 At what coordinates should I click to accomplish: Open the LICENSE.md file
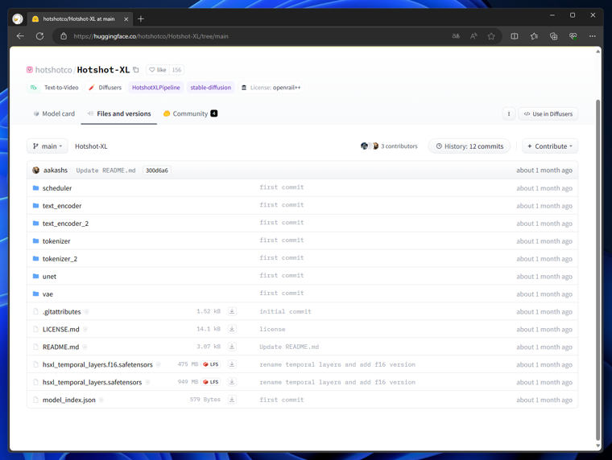(x=61, y=329)
